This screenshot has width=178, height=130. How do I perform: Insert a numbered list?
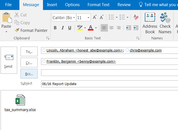[122, 17]
